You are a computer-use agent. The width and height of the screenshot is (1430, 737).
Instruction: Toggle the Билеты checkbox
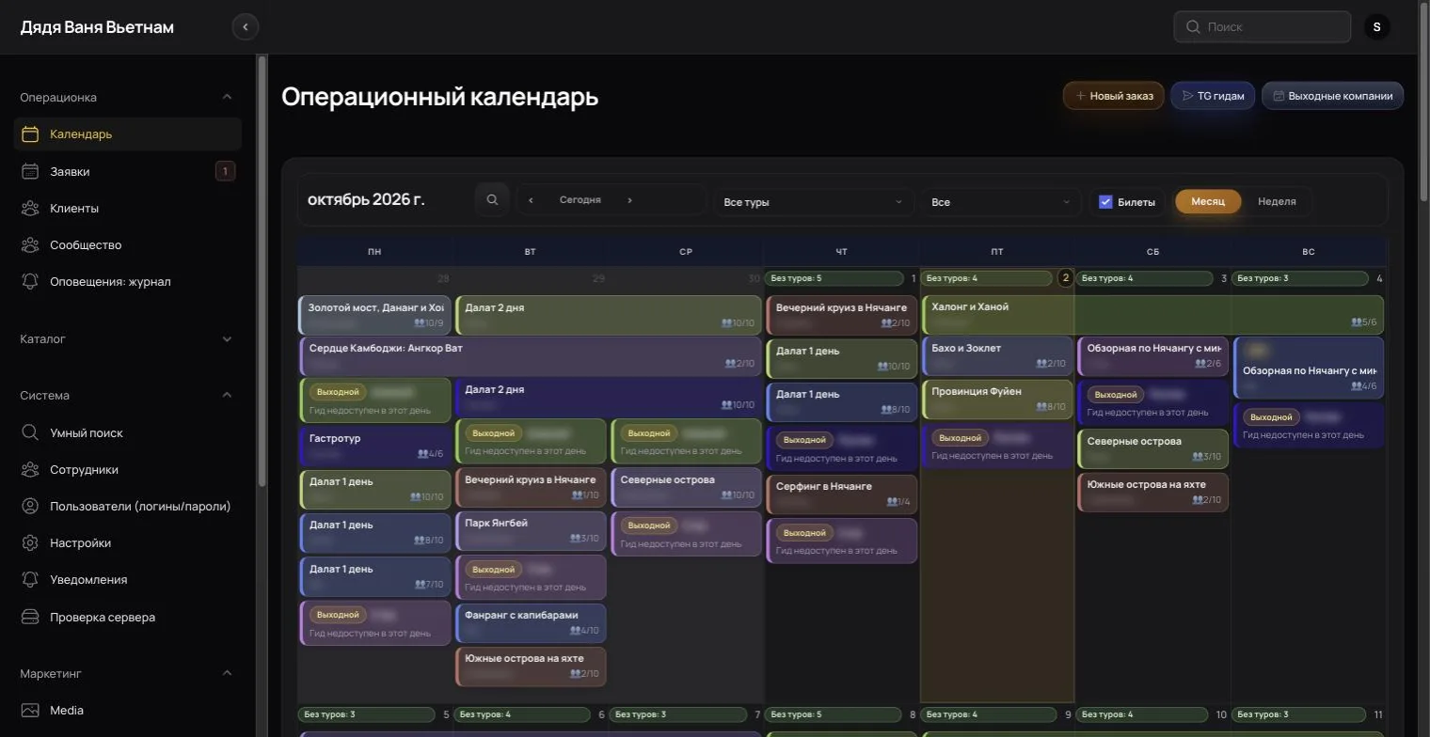point(1105,201)
